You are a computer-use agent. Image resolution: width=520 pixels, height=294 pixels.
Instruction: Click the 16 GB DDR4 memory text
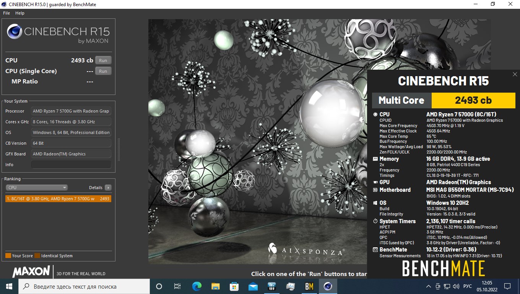[x=458, y=159]
